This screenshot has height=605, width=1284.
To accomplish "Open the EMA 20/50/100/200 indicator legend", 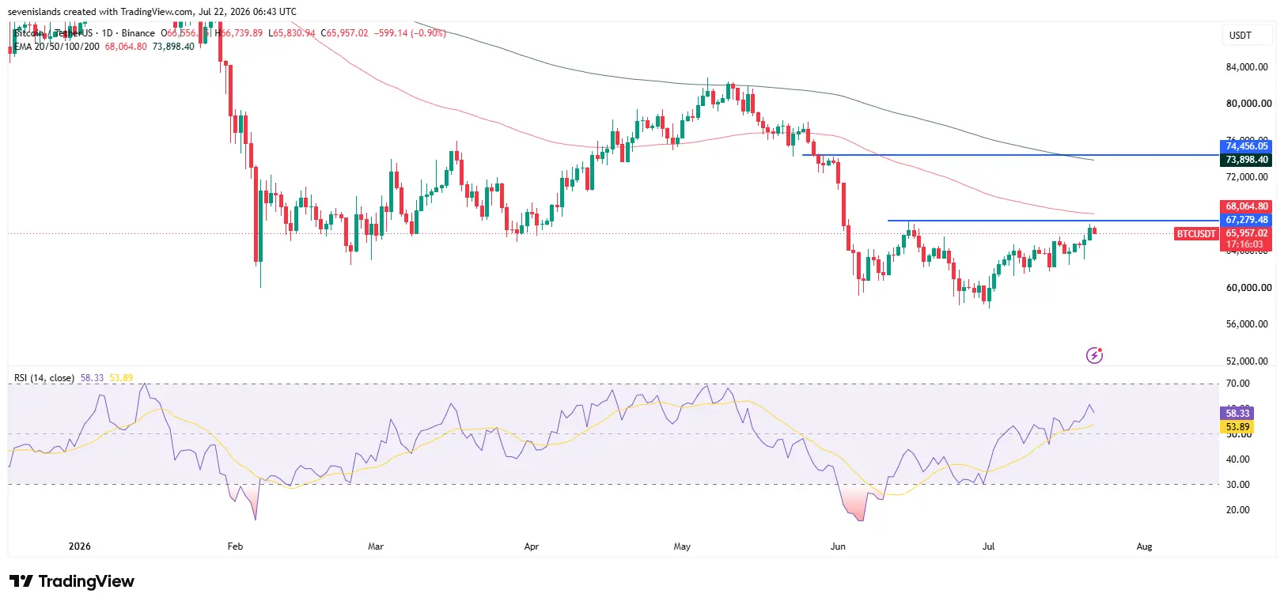I will pos(57,47).
